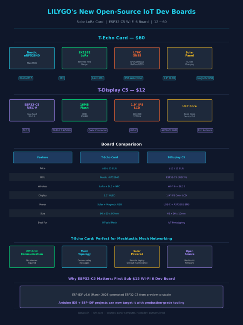The image size is (243, 325).
Task: Click the "IoT Prototyping" cell
Action: click(176, 223)
